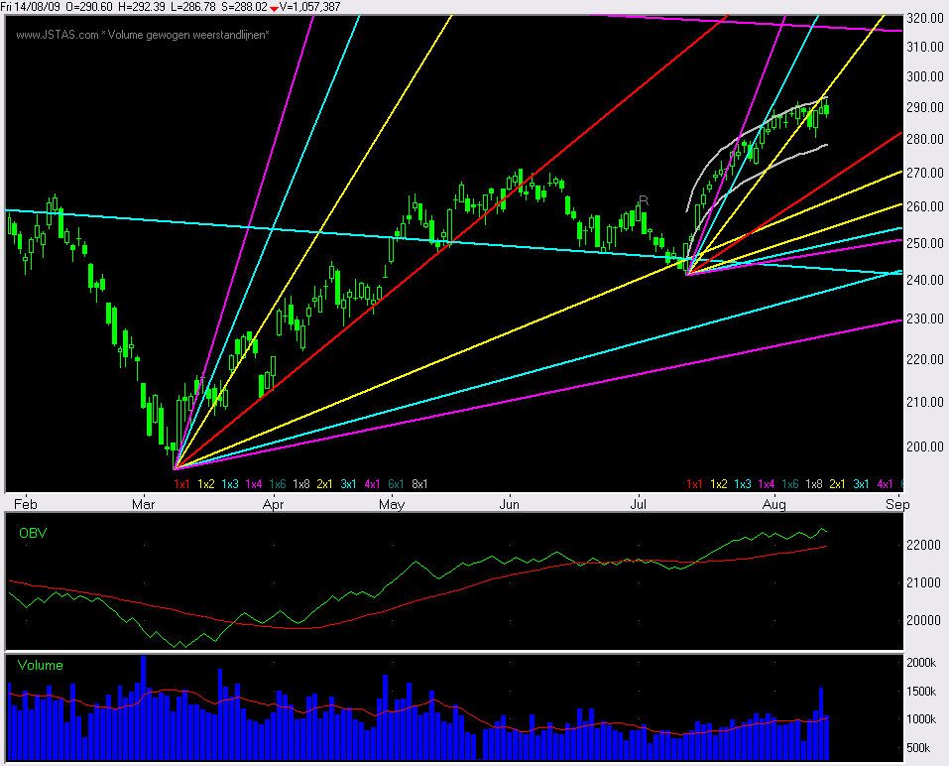Select the Jun label on time axis
This screenshot has height=766, width=949.
coord(511,504)
